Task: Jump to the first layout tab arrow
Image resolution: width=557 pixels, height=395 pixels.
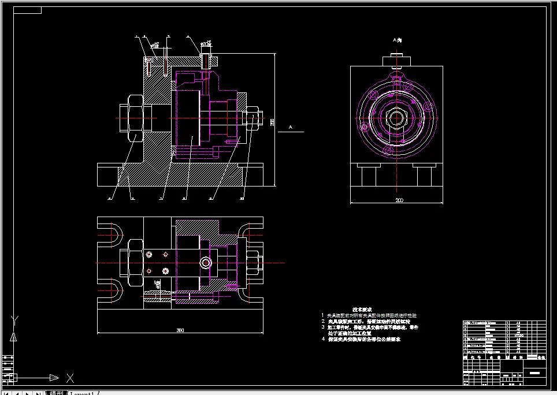Action: pyautogui.click(x=6, y=393)
